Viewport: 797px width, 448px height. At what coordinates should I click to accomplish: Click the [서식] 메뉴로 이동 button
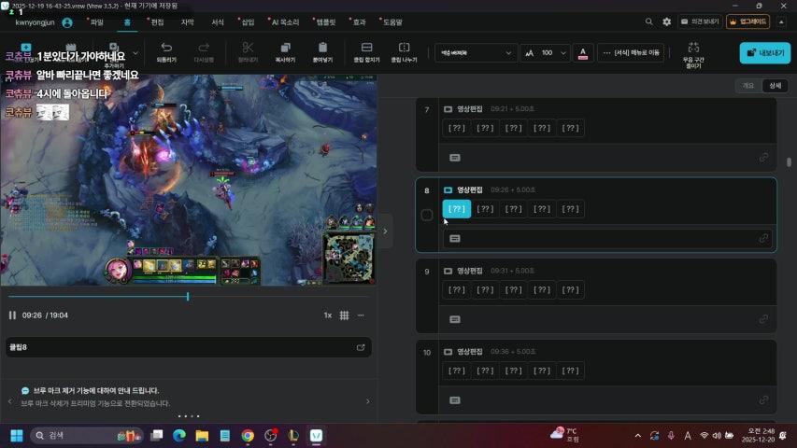(631, 53)
